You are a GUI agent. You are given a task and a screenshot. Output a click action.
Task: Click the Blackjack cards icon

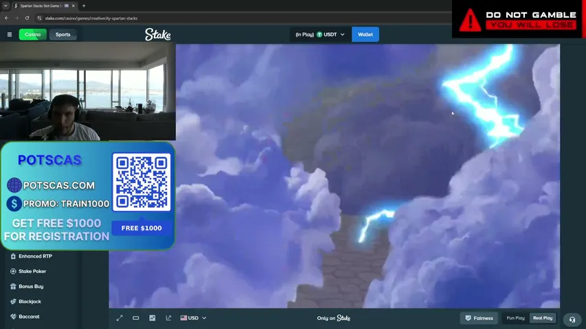point(13,302)
